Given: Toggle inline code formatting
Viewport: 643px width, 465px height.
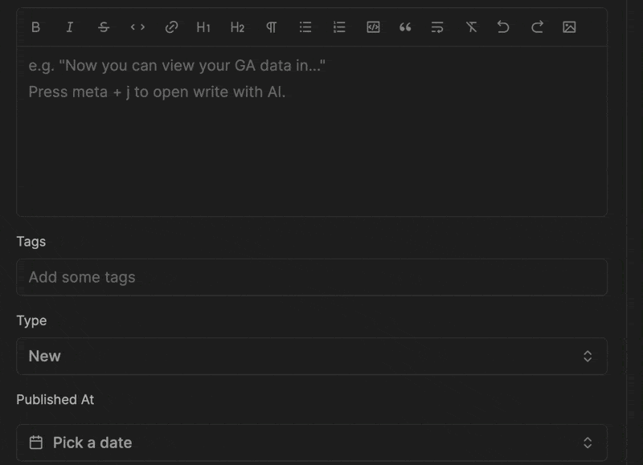Looking at the screenshot, I should click(137, 27).
